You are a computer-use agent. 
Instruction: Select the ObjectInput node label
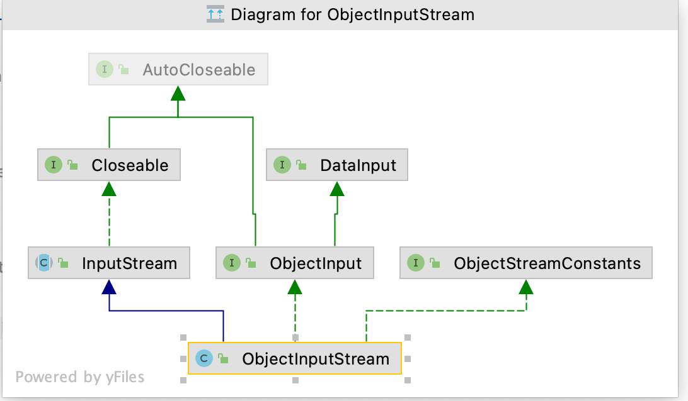[316, 263]
